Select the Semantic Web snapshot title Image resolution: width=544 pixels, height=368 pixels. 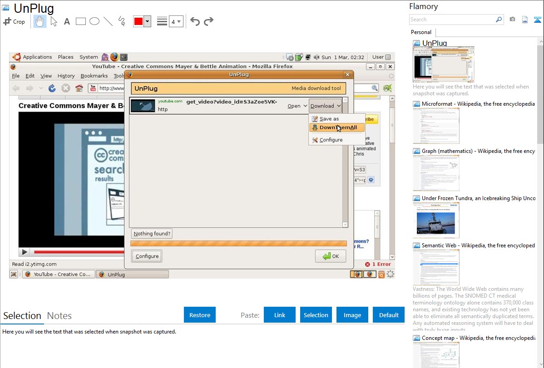click(478, 245)
